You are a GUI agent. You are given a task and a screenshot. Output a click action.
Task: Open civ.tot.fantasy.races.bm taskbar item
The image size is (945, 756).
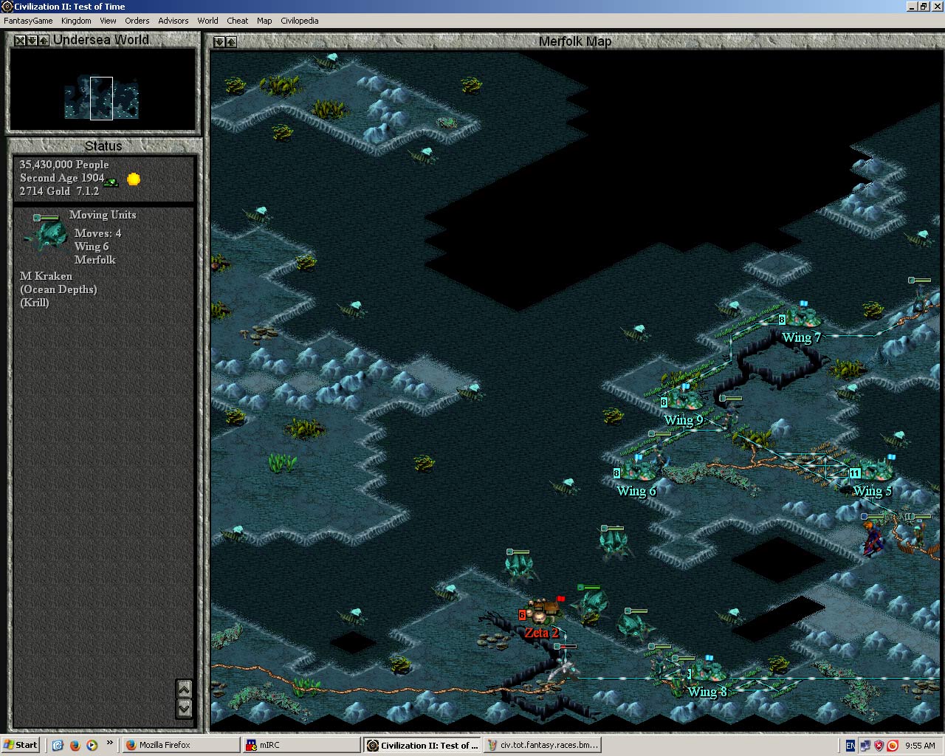pos(542,745)
